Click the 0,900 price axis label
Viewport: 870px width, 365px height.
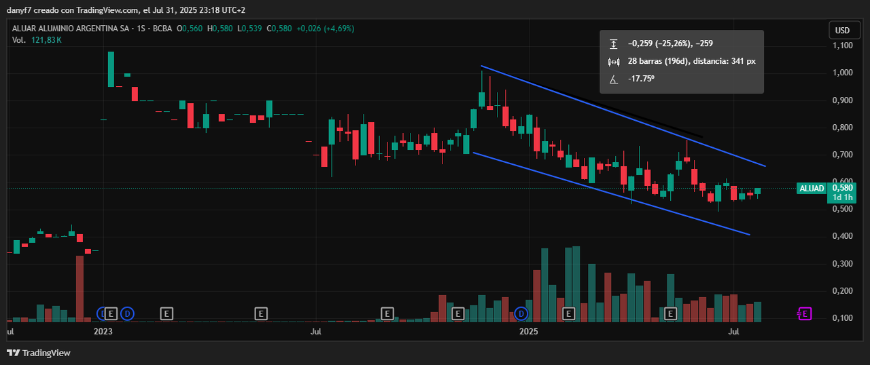pos(842,100)
